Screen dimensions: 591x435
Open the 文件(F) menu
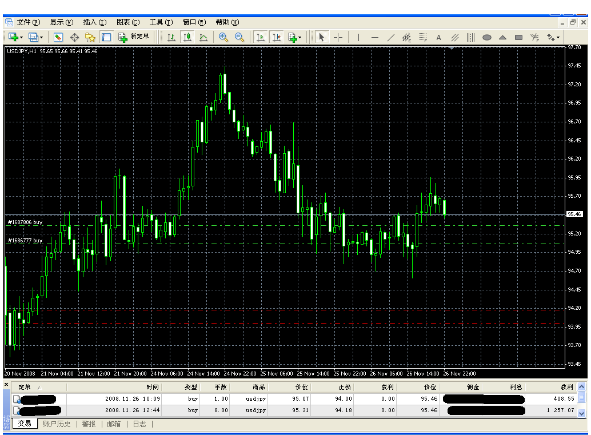[29, 22]
